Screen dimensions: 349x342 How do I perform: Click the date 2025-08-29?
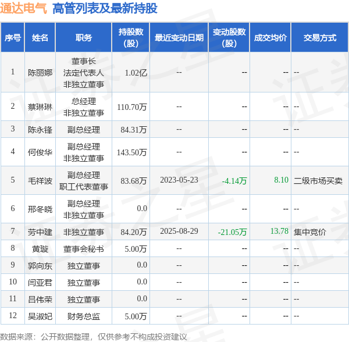point(179,231)
